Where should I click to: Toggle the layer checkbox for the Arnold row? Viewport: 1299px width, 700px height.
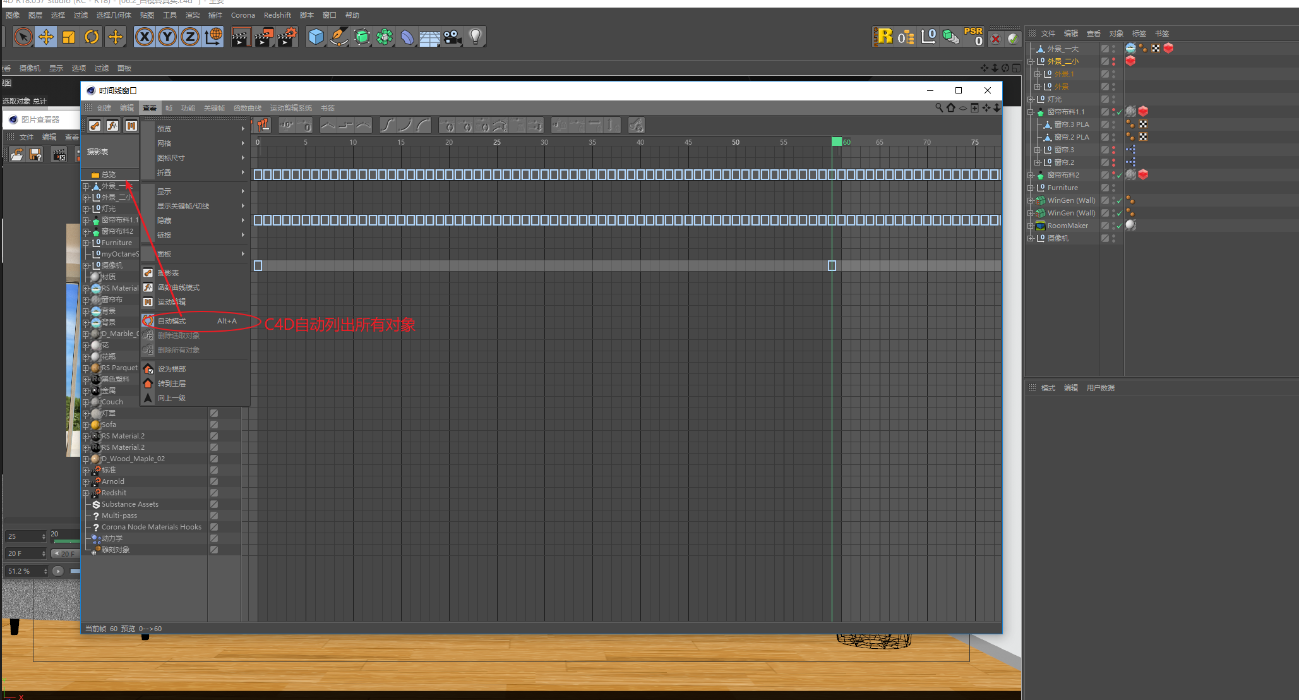[x=214, y=481]
